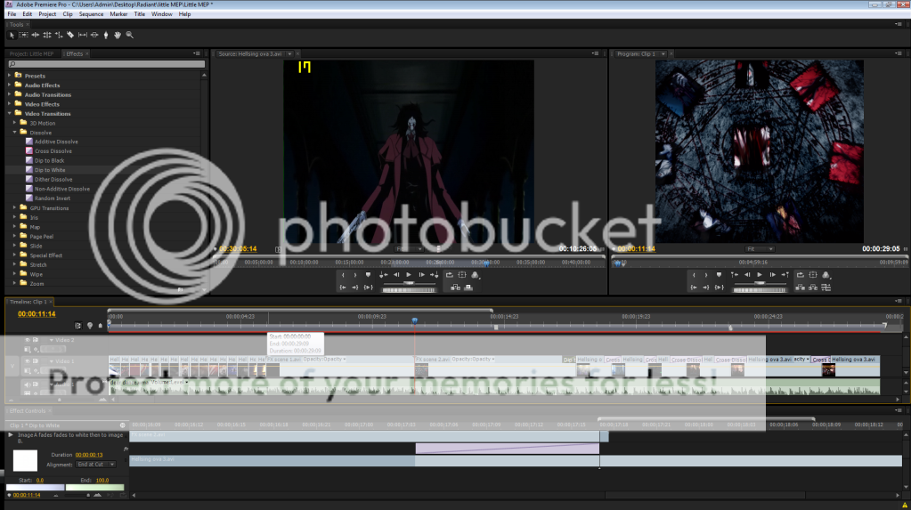Select the Cross Dissolve transition
The image size is (911, 510).
53,151
